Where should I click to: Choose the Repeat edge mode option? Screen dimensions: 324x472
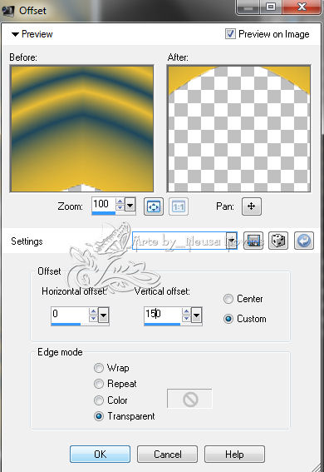point(99,384)
